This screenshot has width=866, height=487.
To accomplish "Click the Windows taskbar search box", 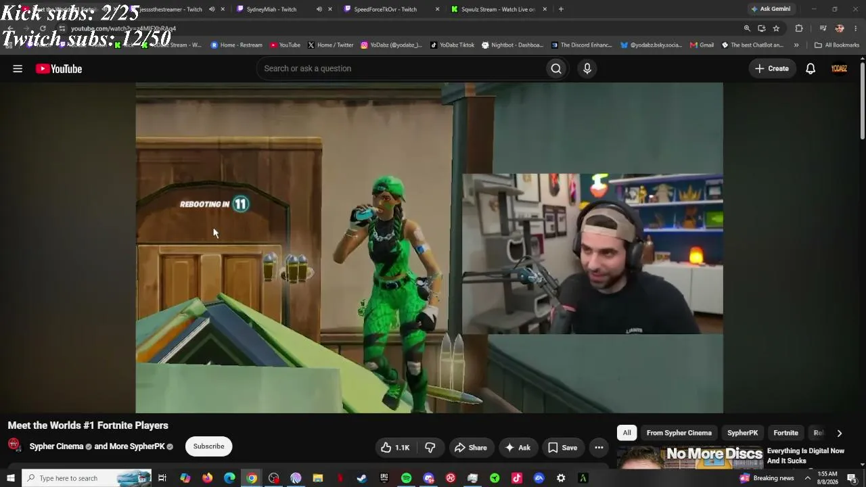I will [x=87, y=478].
